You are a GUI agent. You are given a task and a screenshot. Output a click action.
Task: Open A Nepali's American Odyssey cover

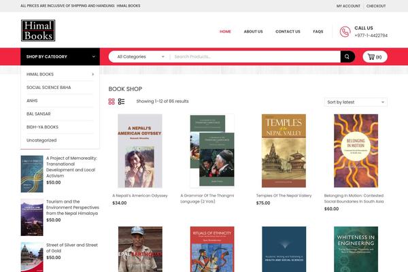(x=140, y=151)
